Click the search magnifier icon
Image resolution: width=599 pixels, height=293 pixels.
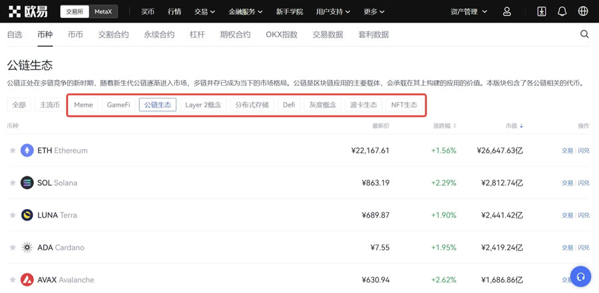point(584,34)
